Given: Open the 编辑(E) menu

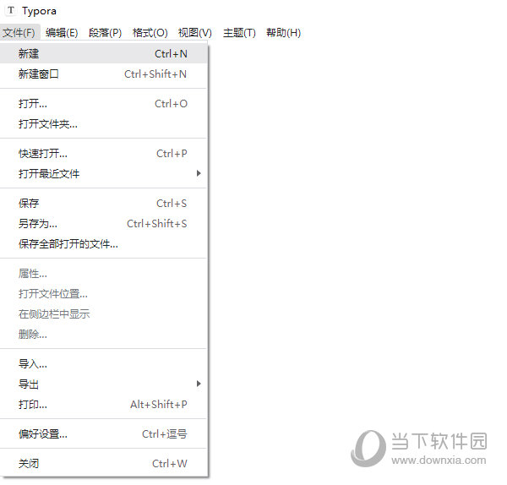Looking at the screenshot, I should pos(62,33).
